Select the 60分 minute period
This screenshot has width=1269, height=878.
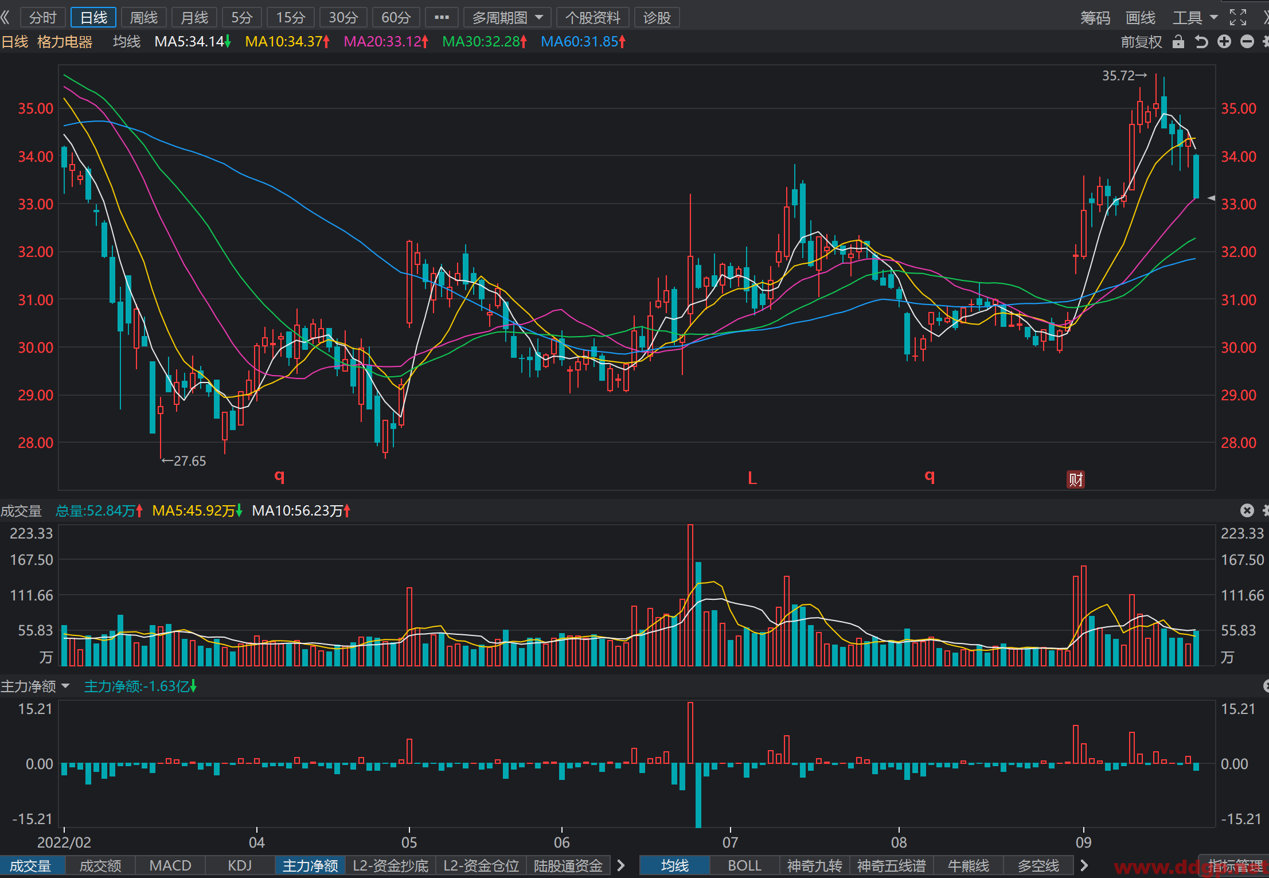(396, 17)
